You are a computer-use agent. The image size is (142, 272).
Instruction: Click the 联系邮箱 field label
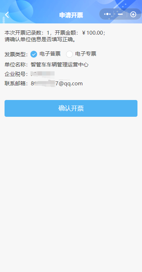coord(15,84)
